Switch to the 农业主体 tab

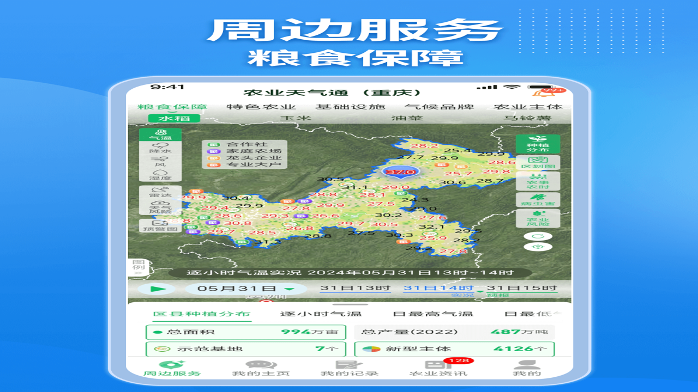[528, 107]
